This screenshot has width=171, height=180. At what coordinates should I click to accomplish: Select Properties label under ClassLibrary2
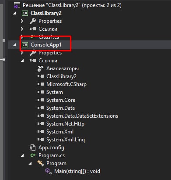[x=50, y=21]
